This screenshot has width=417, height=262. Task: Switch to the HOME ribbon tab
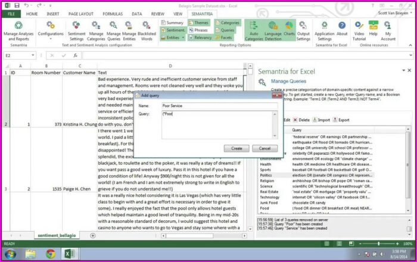[32, 14]
